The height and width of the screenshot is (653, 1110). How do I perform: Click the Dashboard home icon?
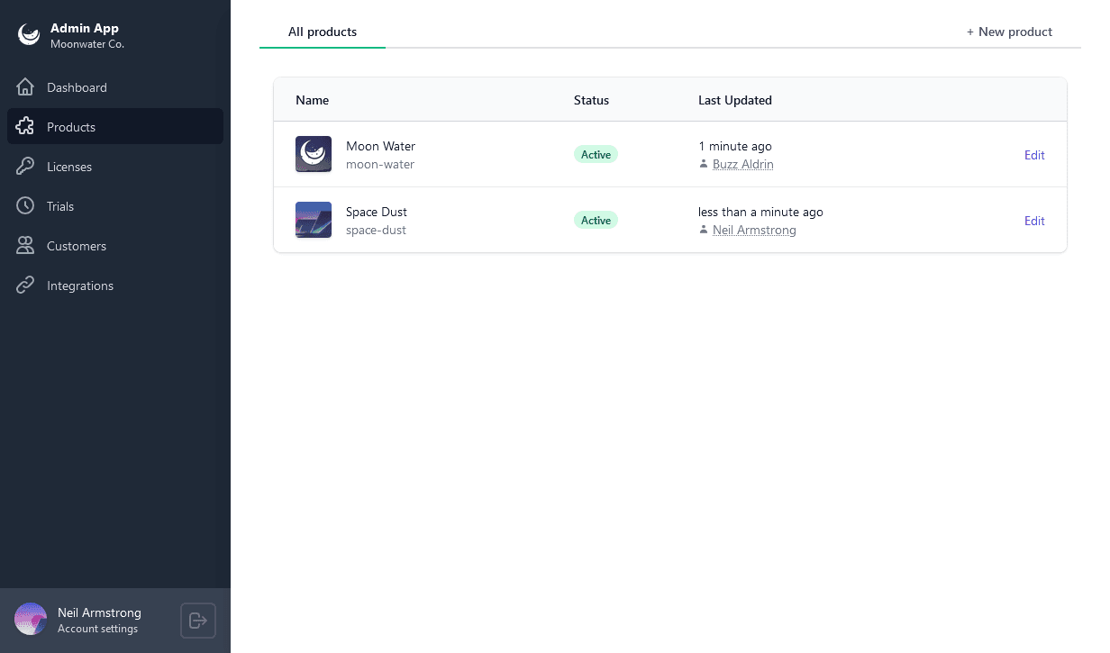pos(25,87)
